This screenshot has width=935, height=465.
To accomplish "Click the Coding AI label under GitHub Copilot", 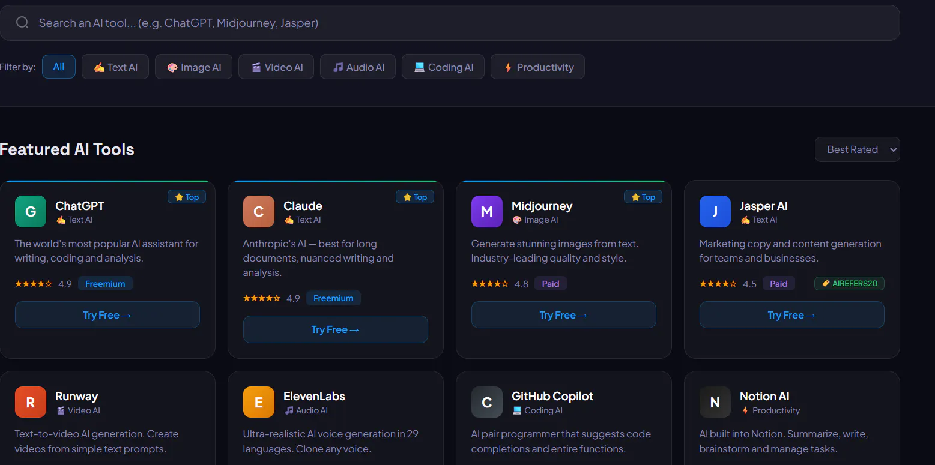I will (x=537, y=410).
